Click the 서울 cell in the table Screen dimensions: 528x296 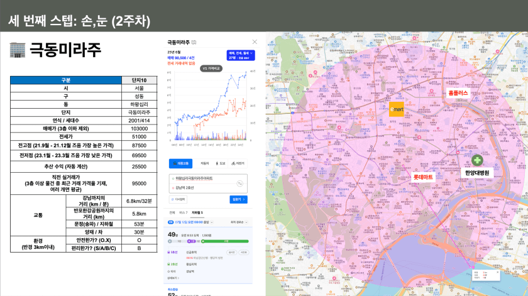tap(139, 88)
